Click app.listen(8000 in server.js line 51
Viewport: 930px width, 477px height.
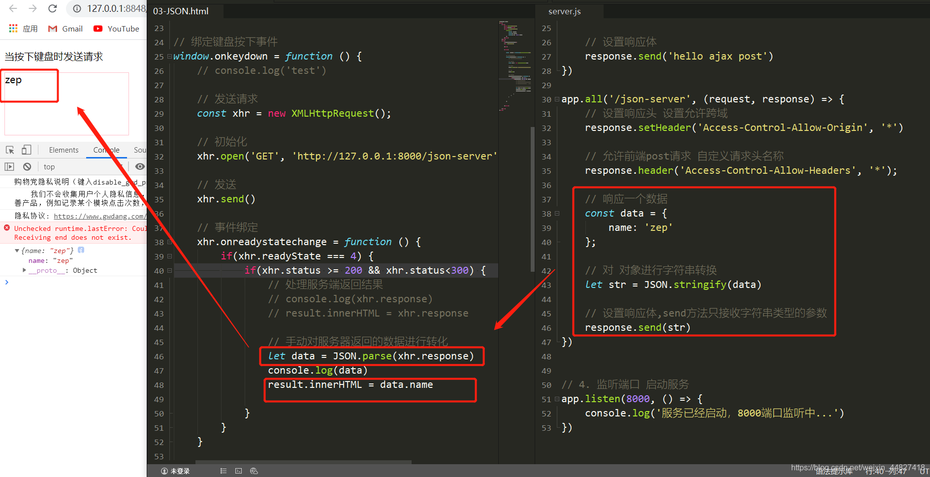(606, 399)
